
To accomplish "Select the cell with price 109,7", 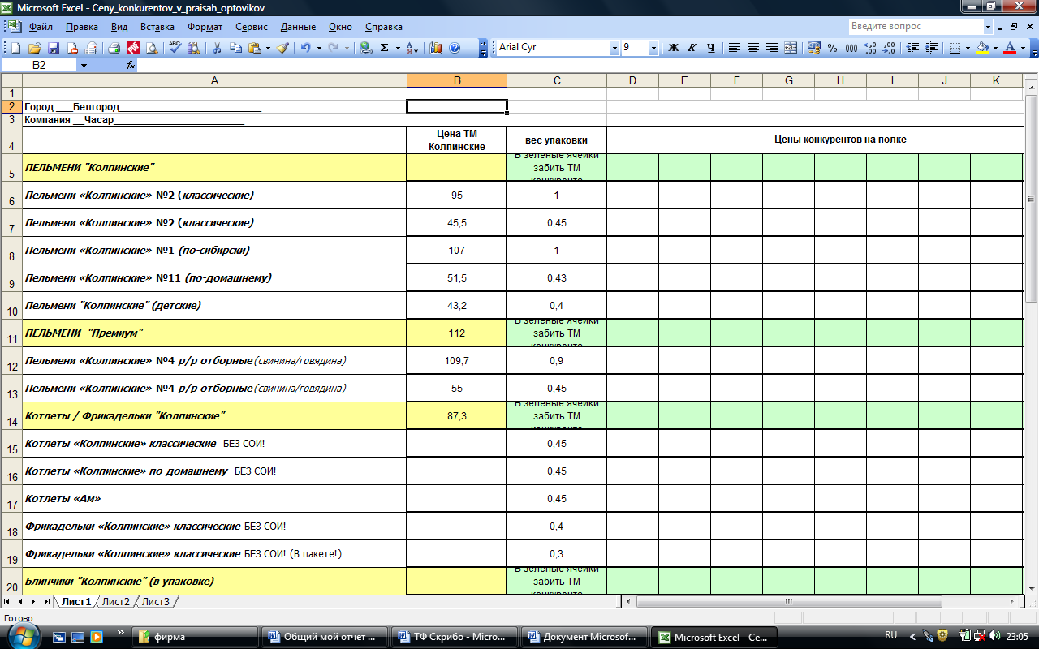I will (x=457, y=360).
